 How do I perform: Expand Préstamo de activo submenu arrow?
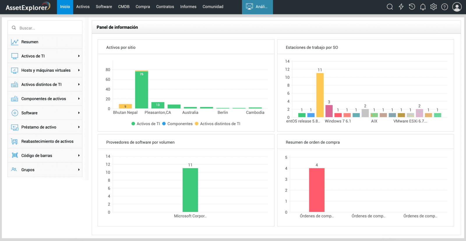tap(79, 127)
